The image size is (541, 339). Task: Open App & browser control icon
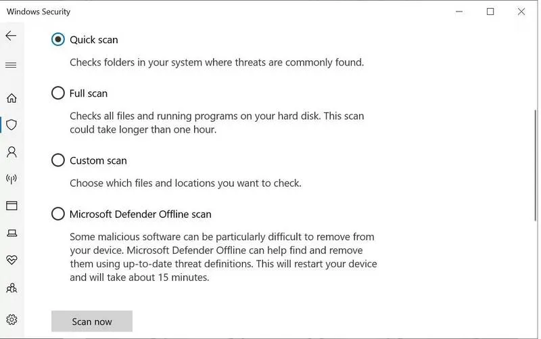(x=11, y=206)
